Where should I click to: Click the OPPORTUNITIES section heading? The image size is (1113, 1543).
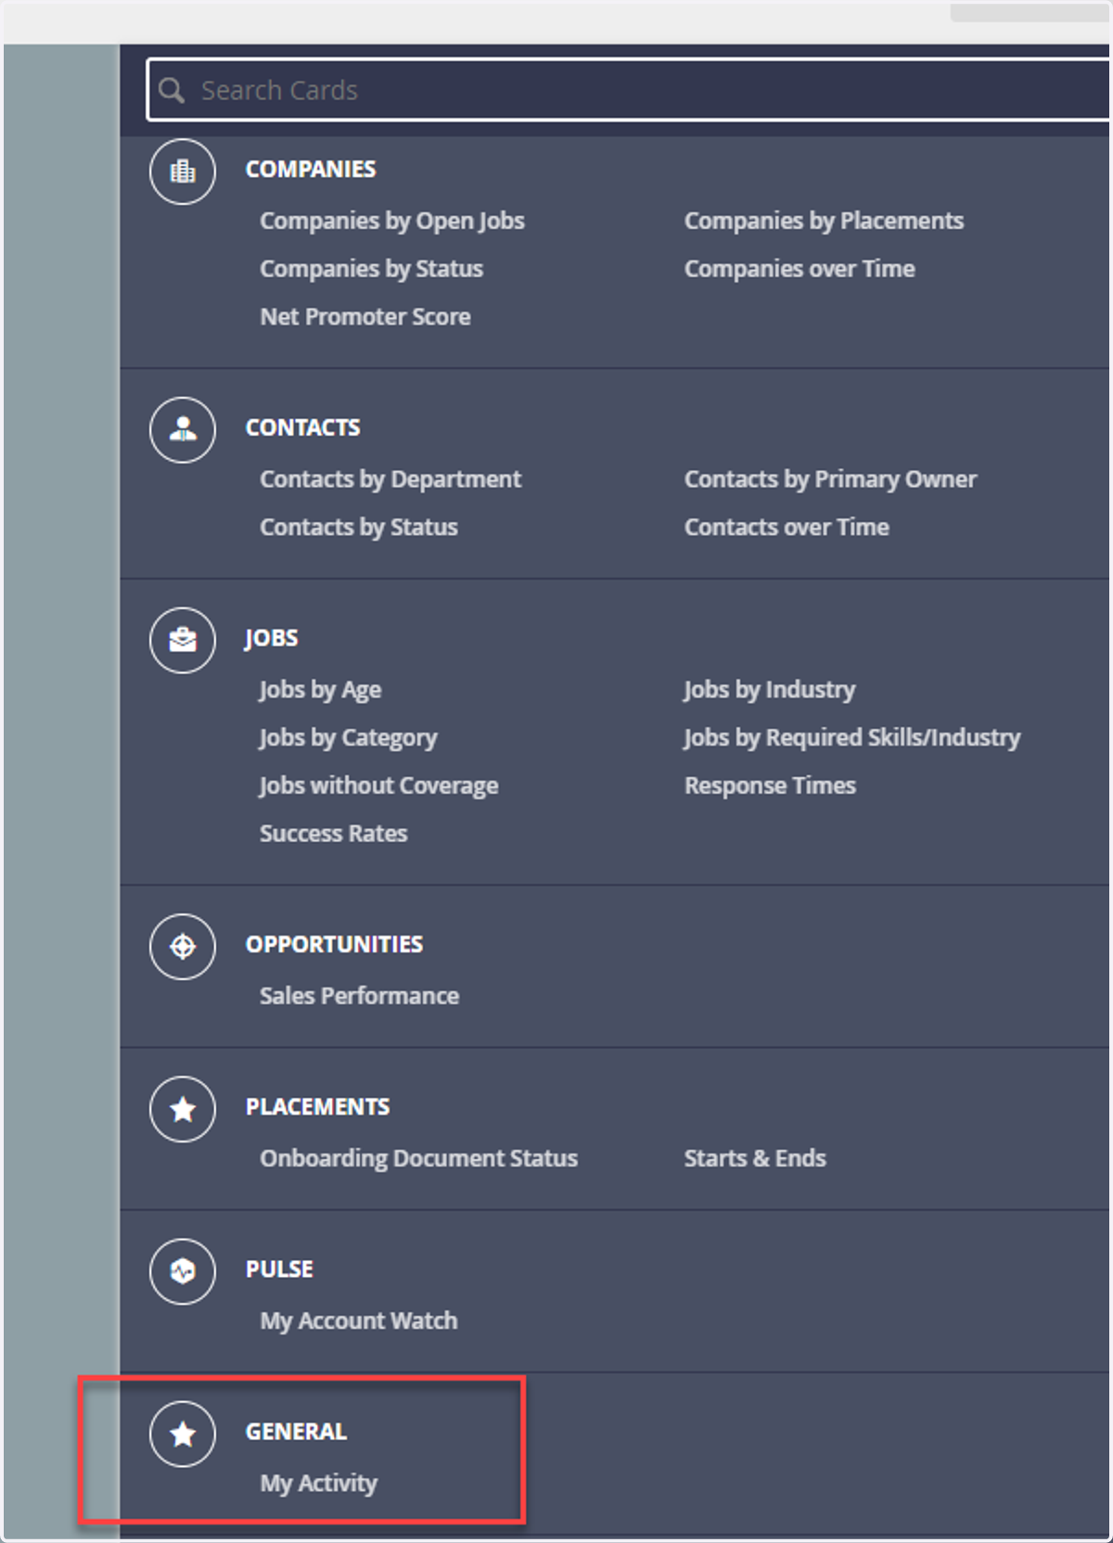pos(334,945)
